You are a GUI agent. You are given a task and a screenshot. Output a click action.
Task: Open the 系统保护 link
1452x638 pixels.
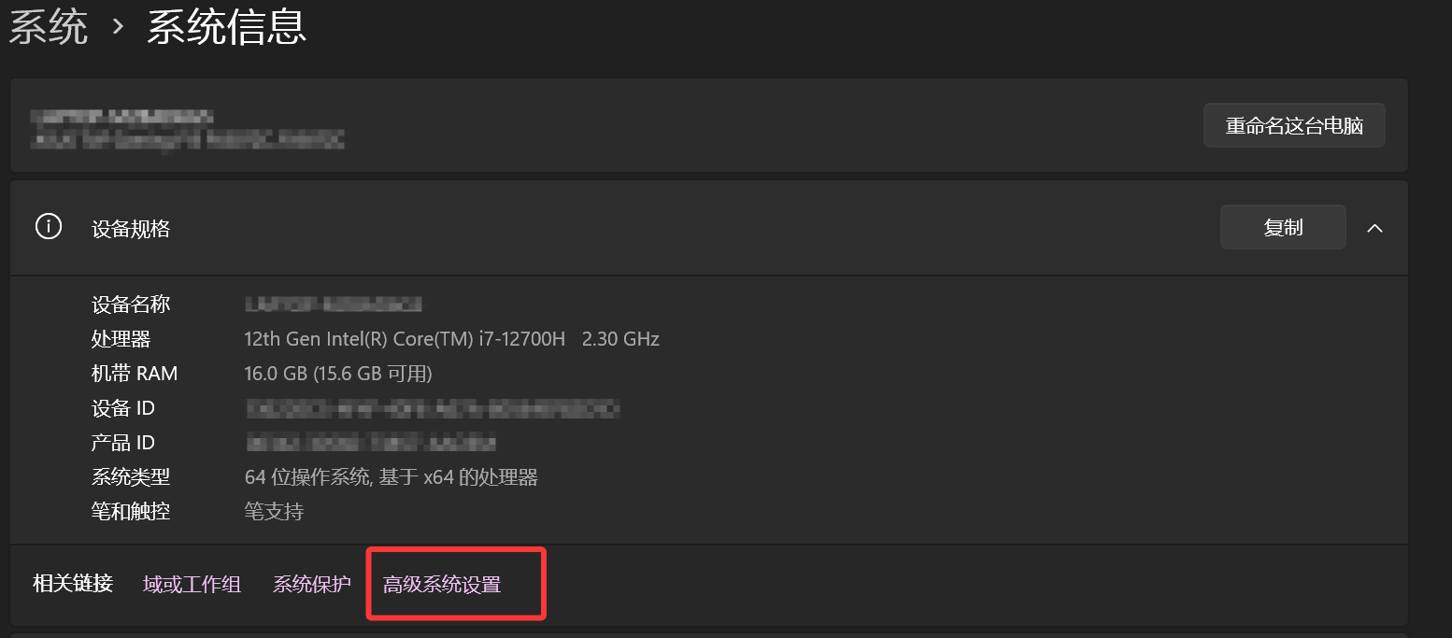[x=312, y=585]
